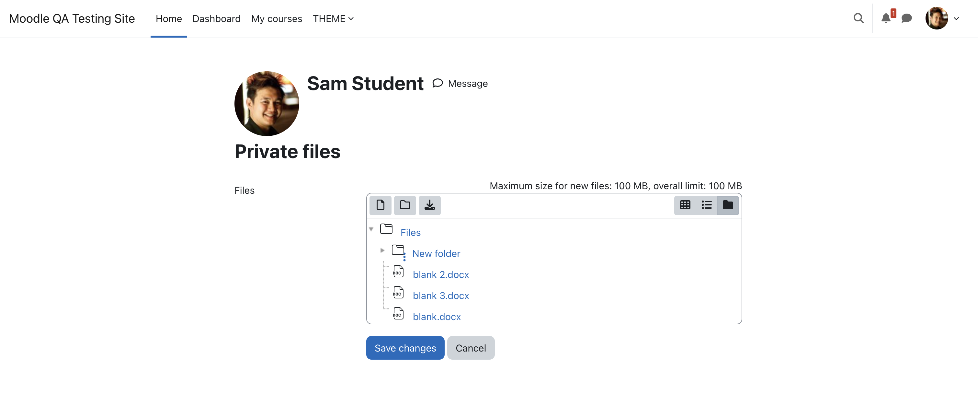Click the user avatar in header

tap(937, 18)
